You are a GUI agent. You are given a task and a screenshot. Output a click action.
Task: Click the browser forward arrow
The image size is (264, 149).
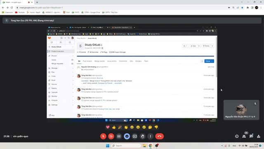tap(7, 7)
